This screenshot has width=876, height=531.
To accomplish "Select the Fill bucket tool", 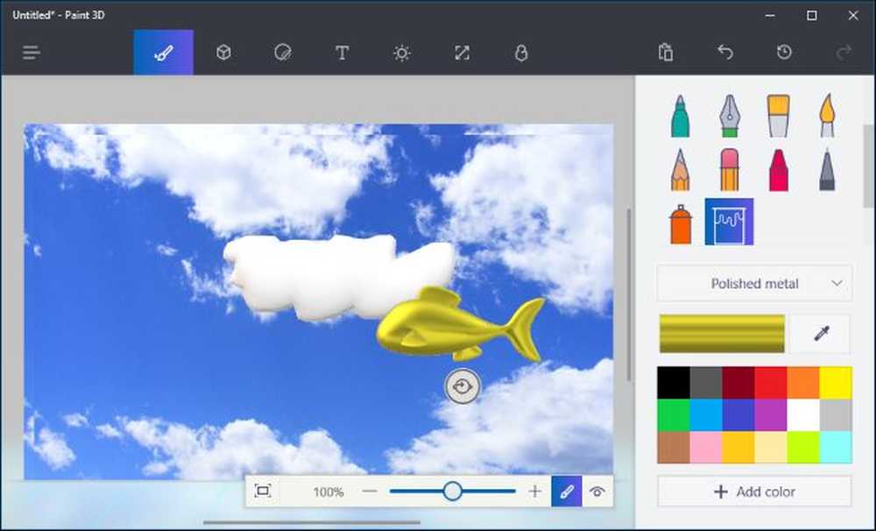I will point(729,222).
